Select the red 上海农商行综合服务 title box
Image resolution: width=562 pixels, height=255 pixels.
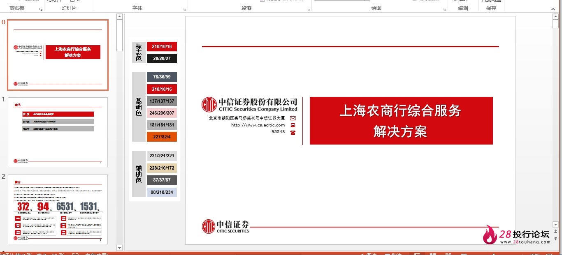click(401, 121)
